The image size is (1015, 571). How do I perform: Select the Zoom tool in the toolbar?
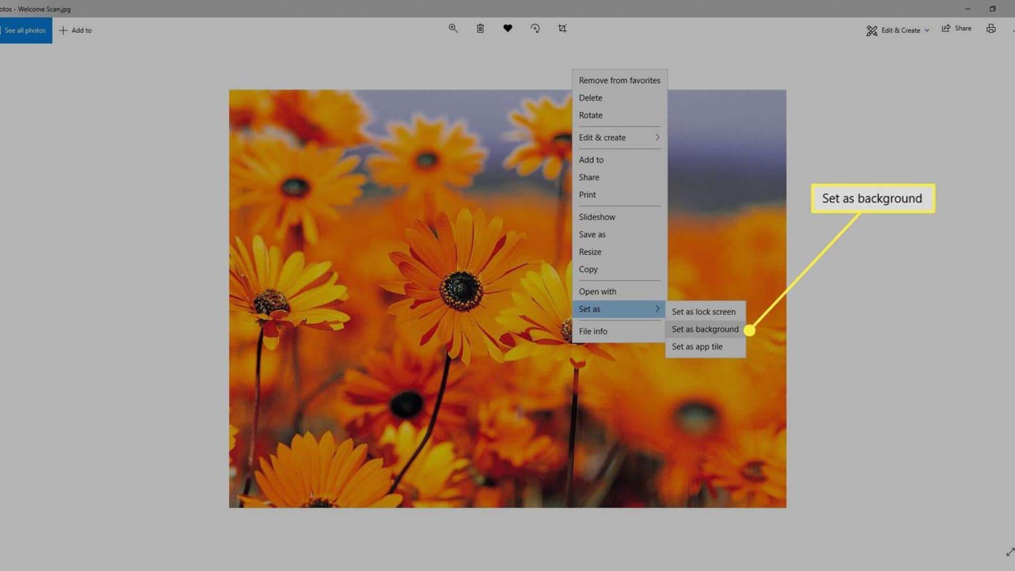tap(453, 28)
